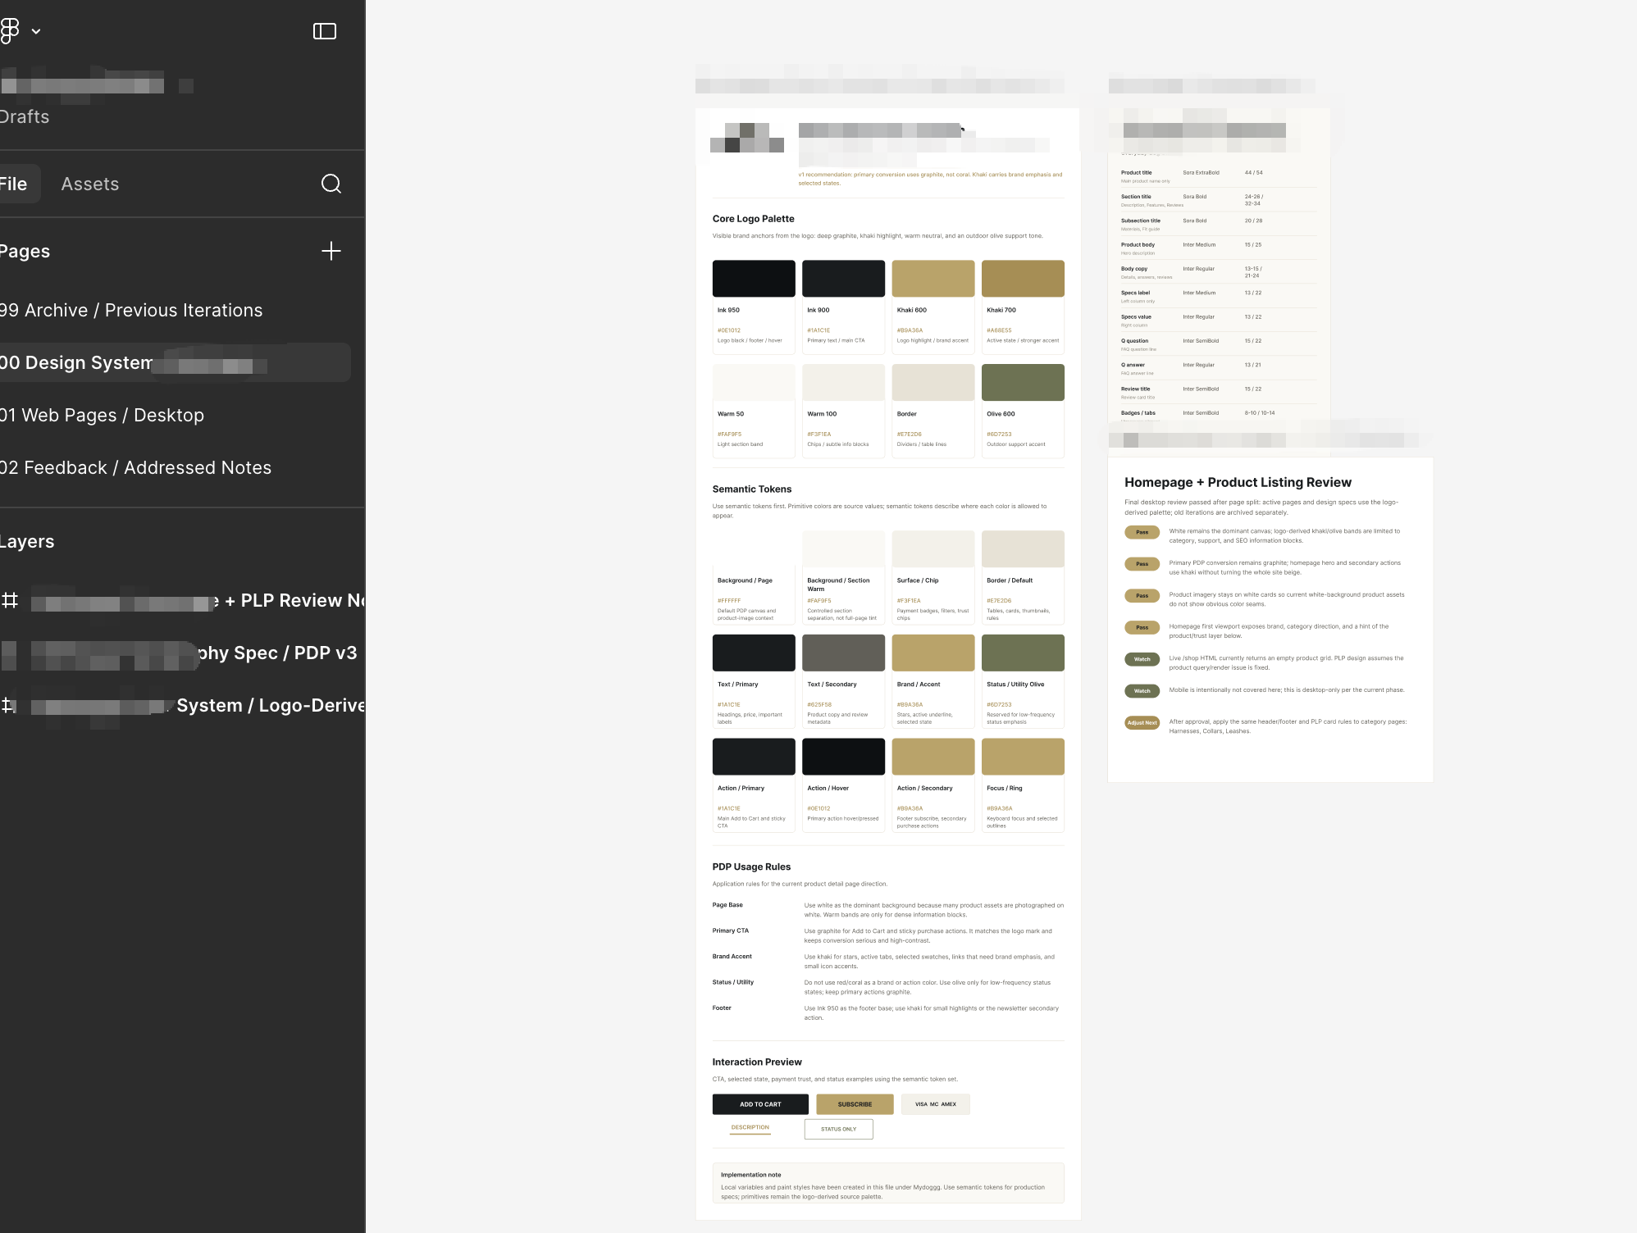Screen dimensions: 1637x1233
Task: Expand the Figma menu chevron
Action: (36, 31)
